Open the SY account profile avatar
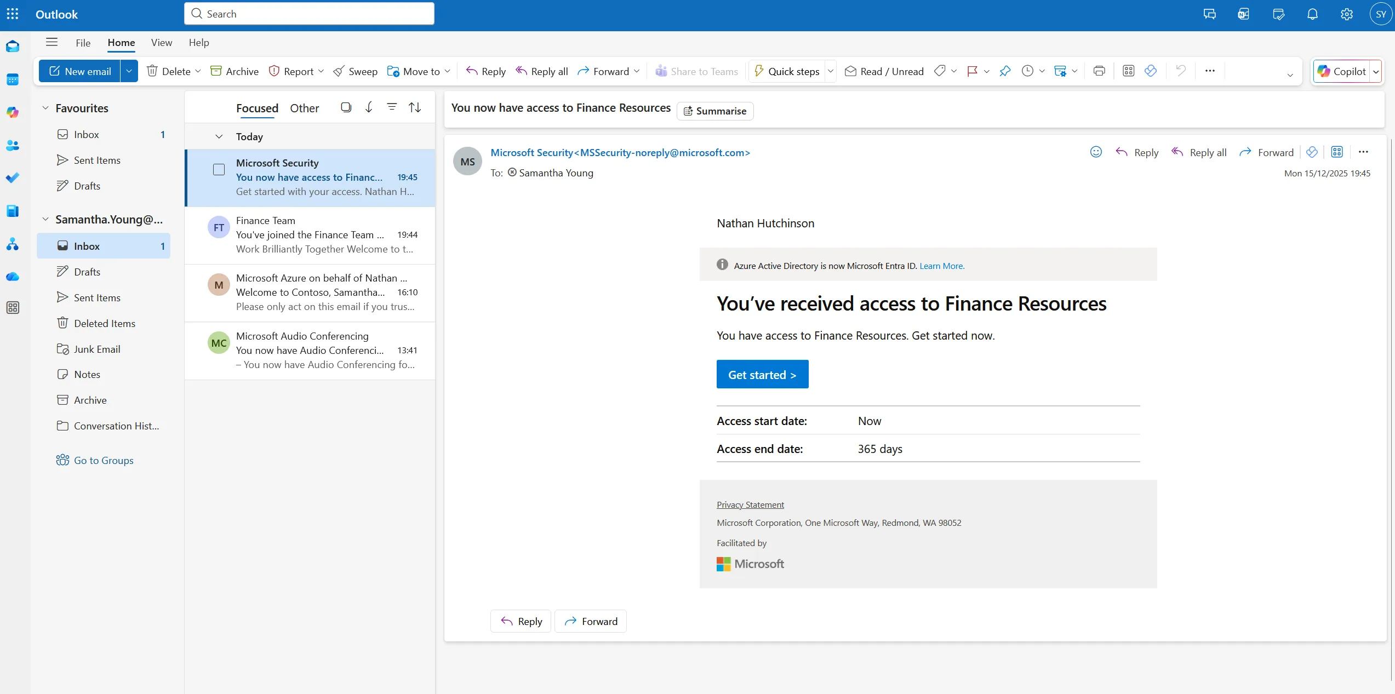 1381,14
